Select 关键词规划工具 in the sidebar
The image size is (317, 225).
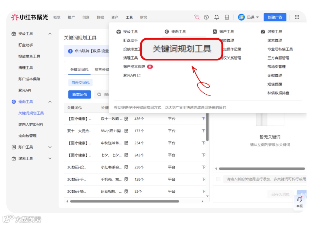(31, 113)
